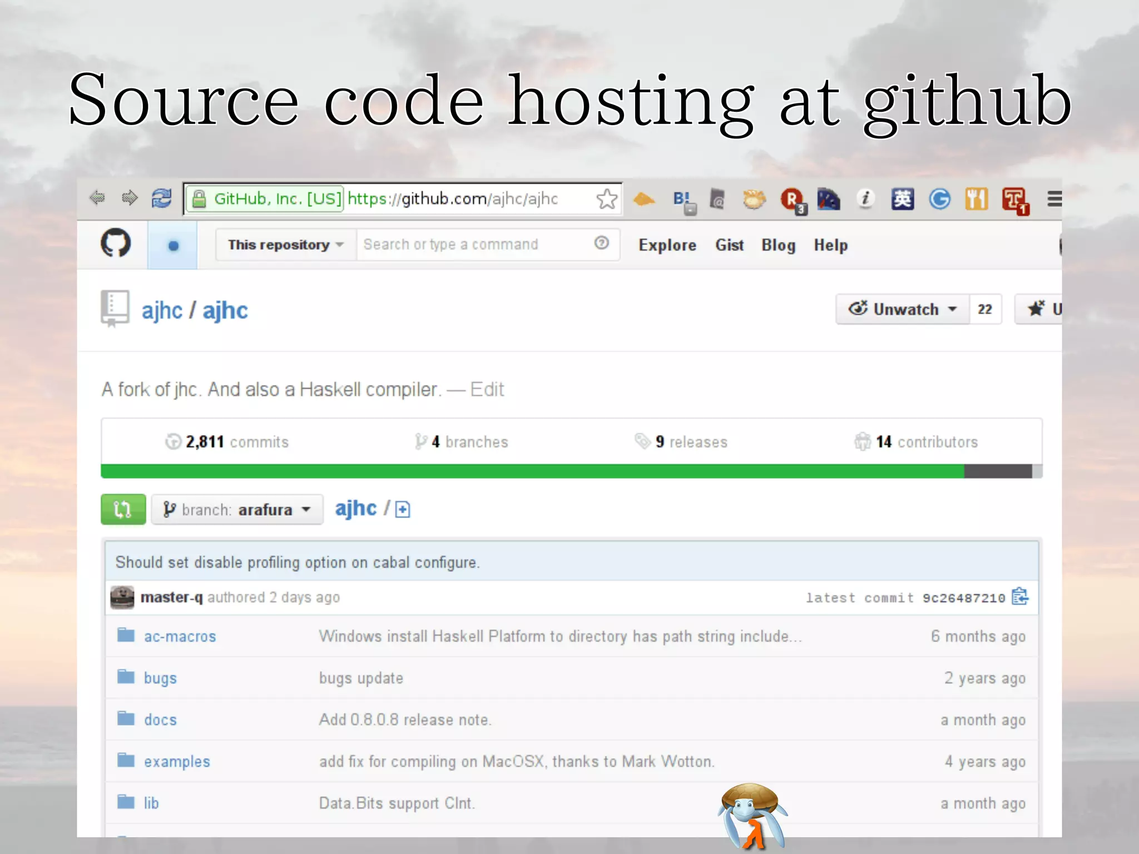Click master-q avatar thumbnail

[x=122, y=598]
